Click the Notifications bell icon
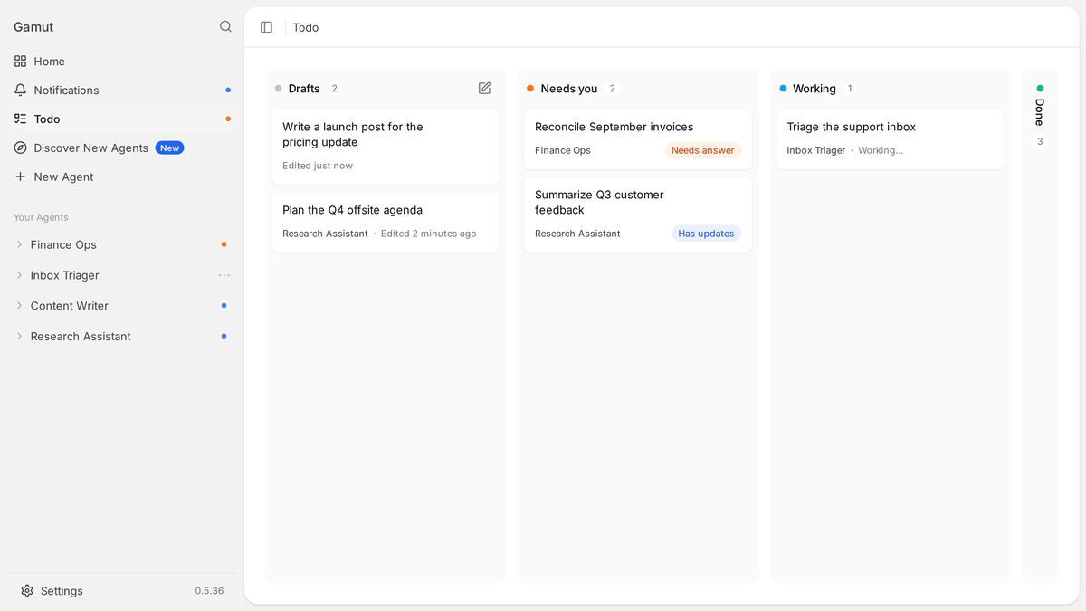 coord(20,91)
